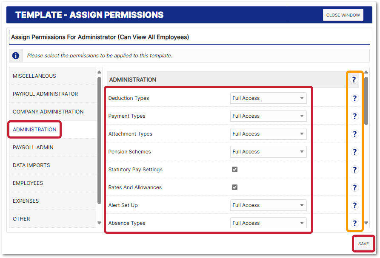Click help icon beside Alert Set Up
The image size is (380, 258).
[354, 205]
